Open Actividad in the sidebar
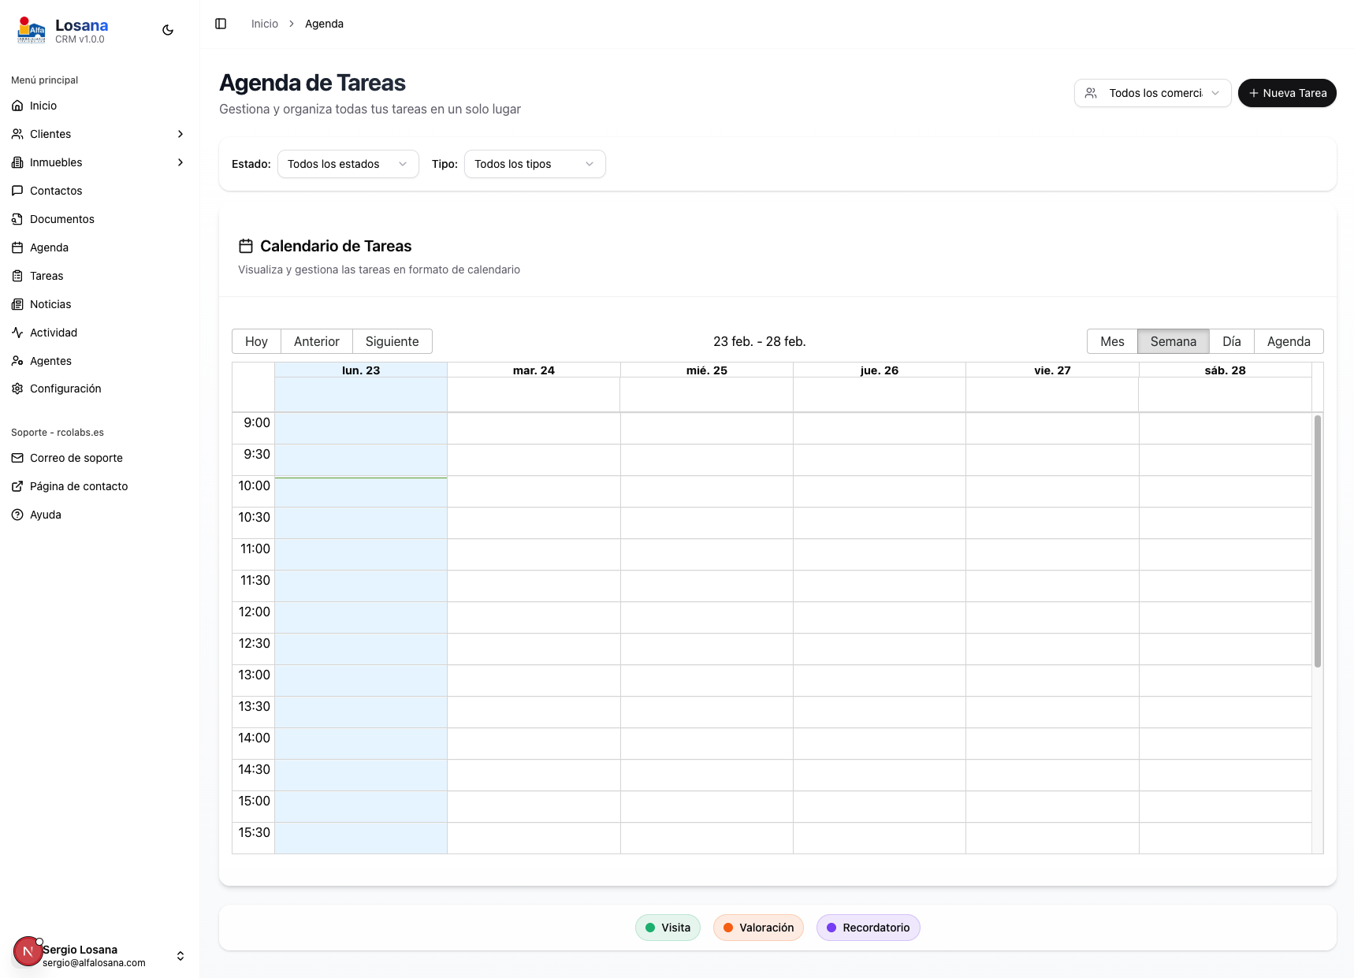 click(x=54, y=333)
